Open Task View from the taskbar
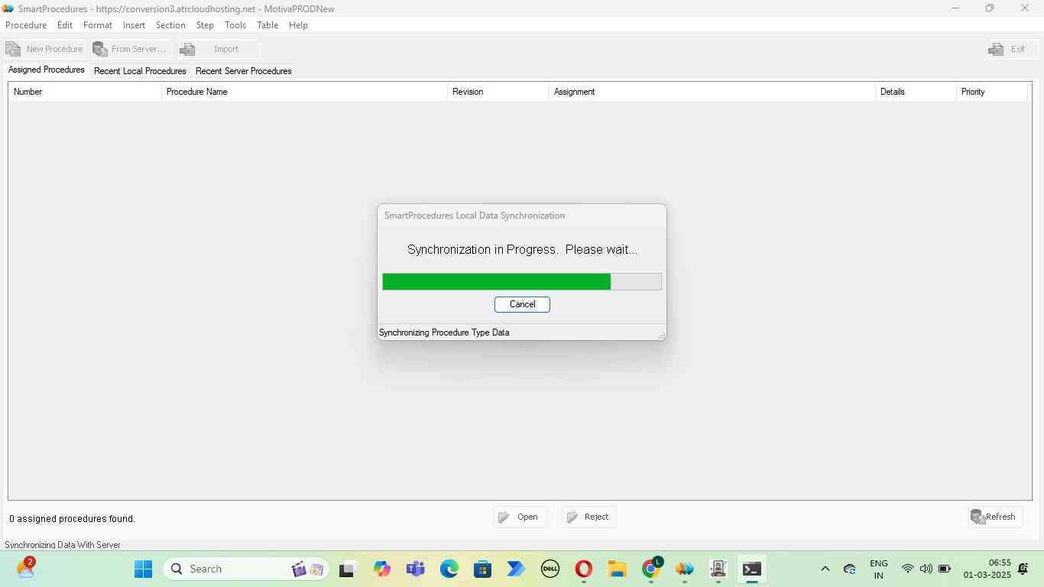The image size is (1044, 587). tap(348, 569)
